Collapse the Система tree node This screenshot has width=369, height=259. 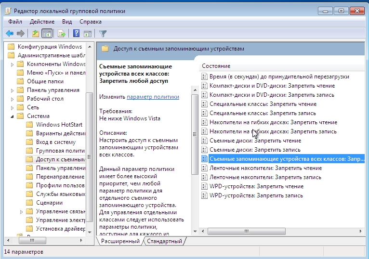(12, 116)
